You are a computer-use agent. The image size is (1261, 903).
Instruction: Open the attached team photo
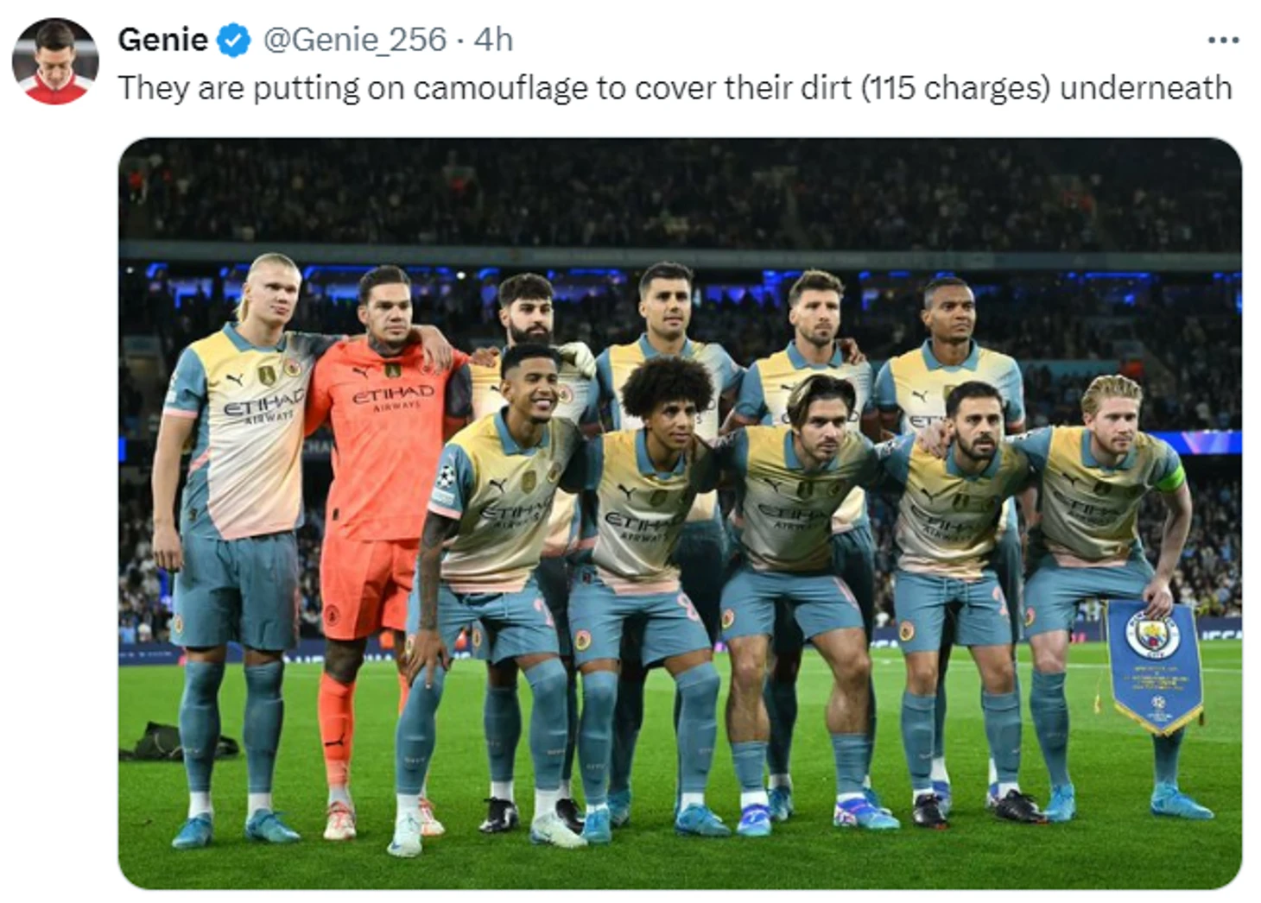coord(680,514)
